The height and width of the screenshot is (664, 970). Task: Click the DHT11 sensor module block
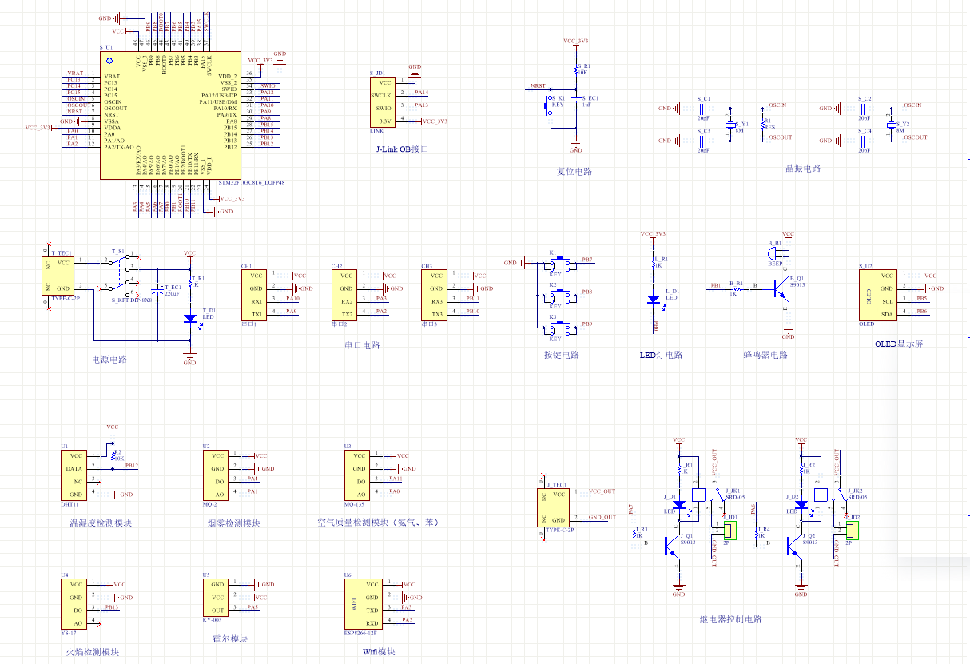(x=74, y=475)
